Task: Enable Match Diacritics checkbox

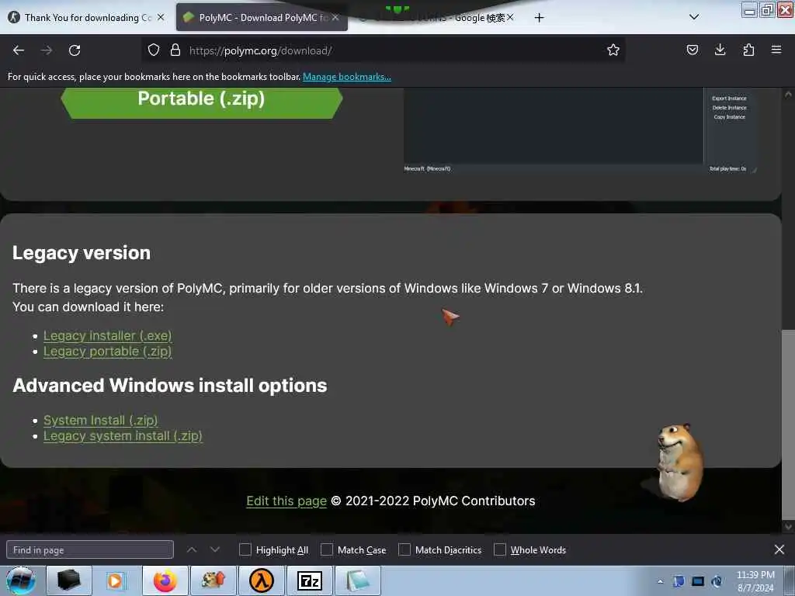Action: 404,550
